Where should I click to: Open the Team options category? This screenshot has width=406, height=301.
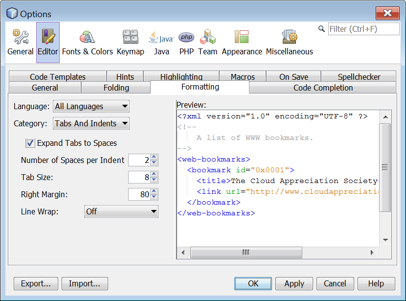(208, 43)
